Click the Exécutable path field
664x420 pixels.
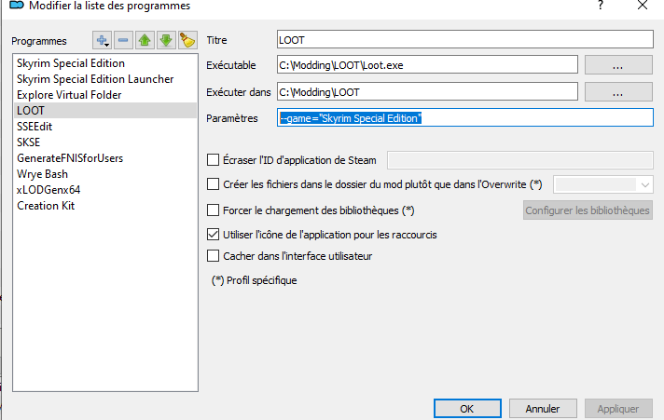[427, 64]
